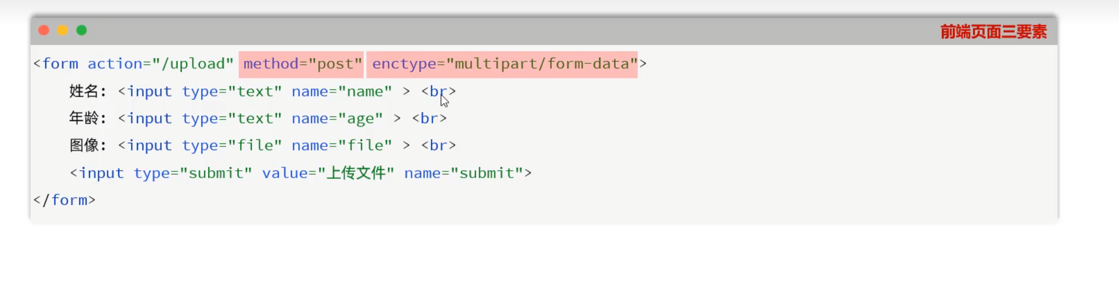Click the 图像 label text
Viewport: 1119px width, 281px height.
pos(84,145)
